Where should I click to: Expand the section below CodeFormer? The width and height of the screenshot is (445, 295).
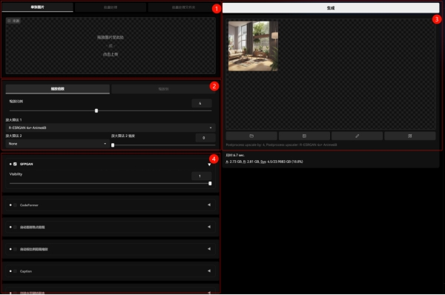pos(209,227)
